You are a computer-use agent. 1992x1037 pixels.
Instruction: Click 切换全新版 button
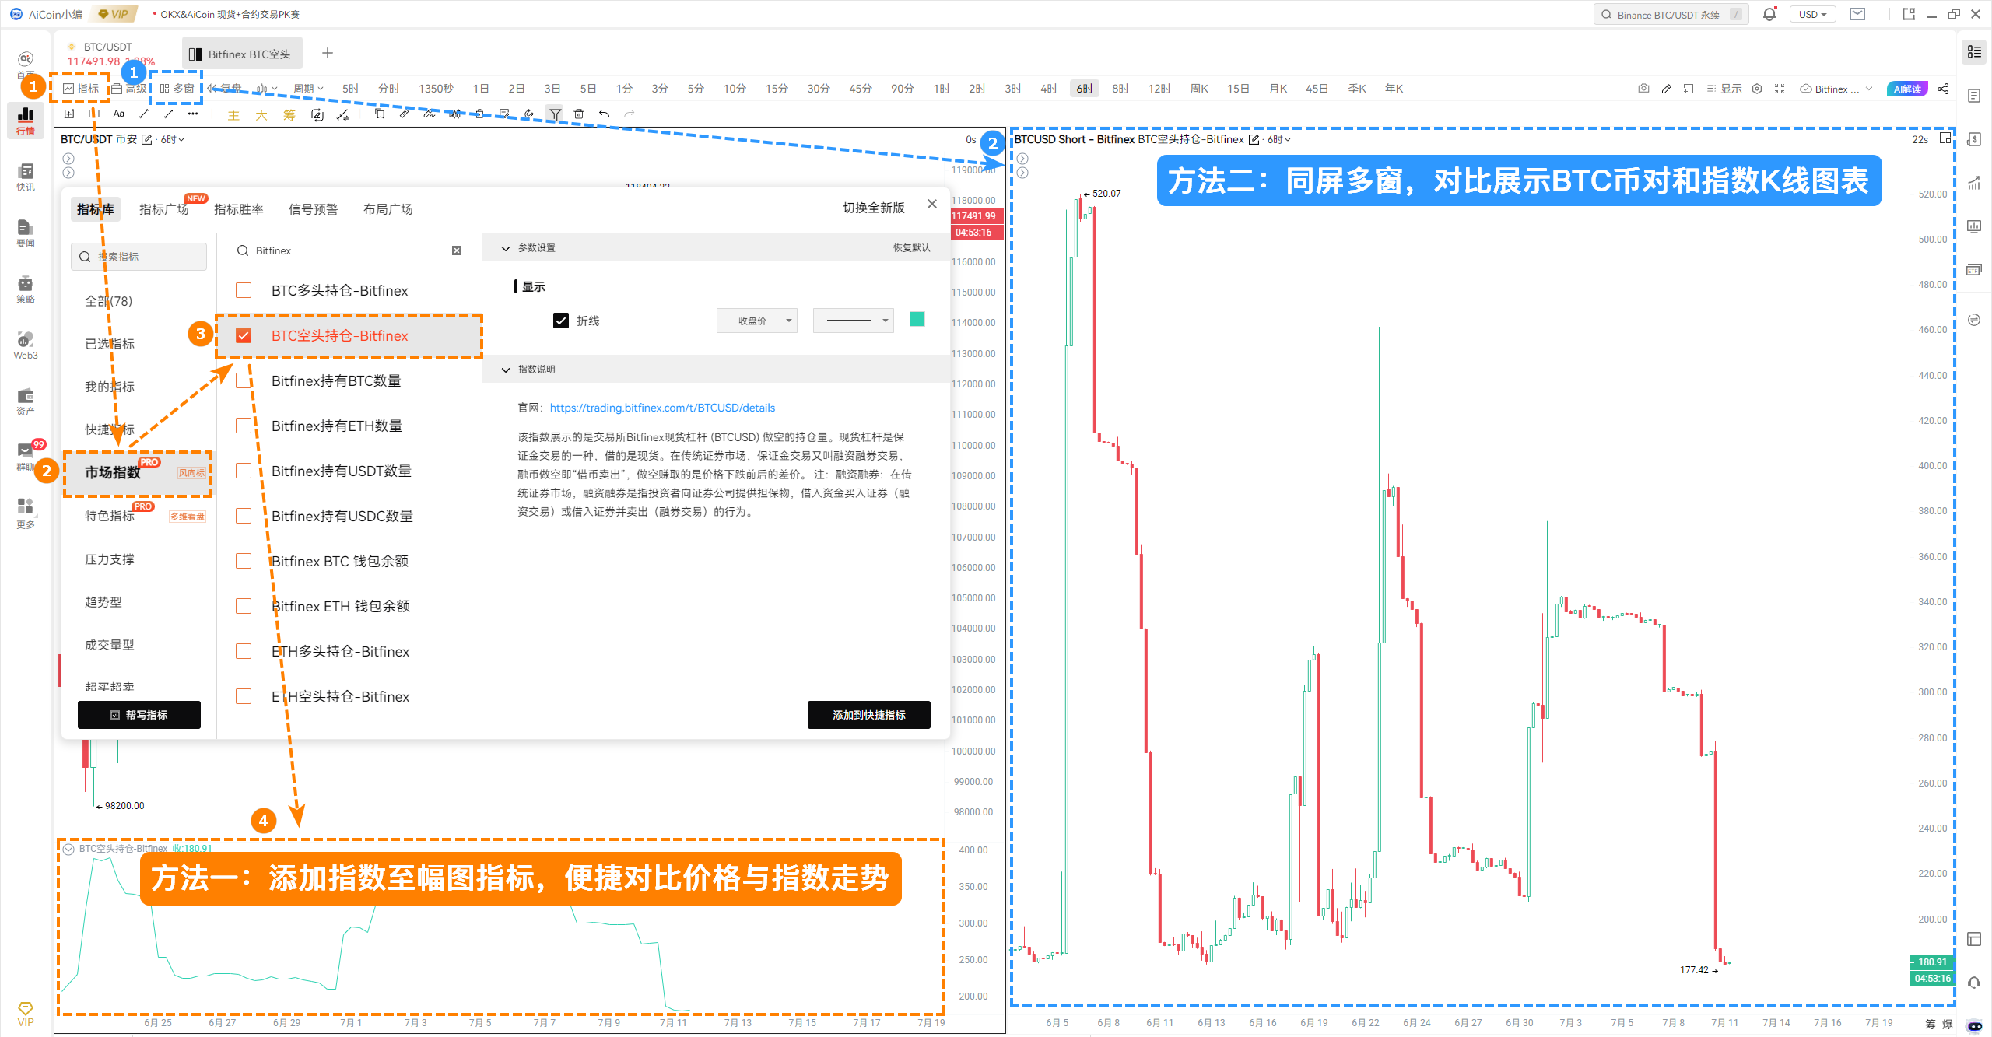(874, 208)
